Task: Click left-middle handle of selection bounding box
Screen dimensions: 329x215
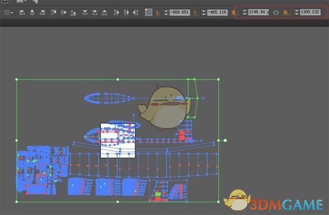Action: 16,140
